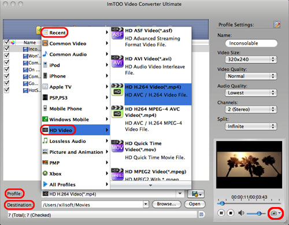
Task: Open the Common Video submenu
Action: click(76, 43)
